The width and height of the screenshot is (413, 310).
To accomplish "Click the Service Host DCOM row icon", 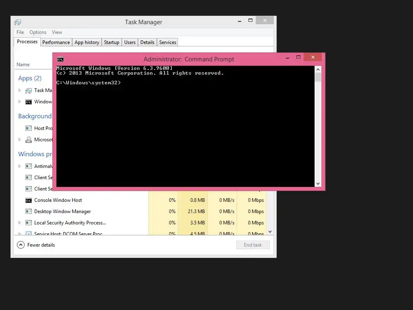I will tap(29, 233).
